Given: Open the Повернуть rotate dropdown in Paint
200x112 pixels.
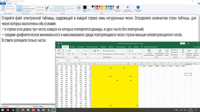Looking at the screenshot, I should 27,11.
